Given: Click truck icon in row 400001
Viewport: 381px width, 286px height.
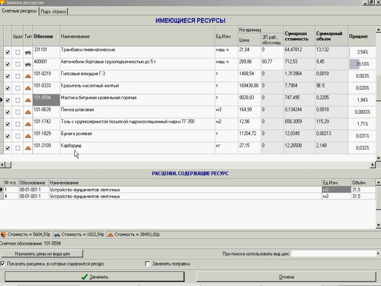Looking at the screenshot, I should coord(28,64).
